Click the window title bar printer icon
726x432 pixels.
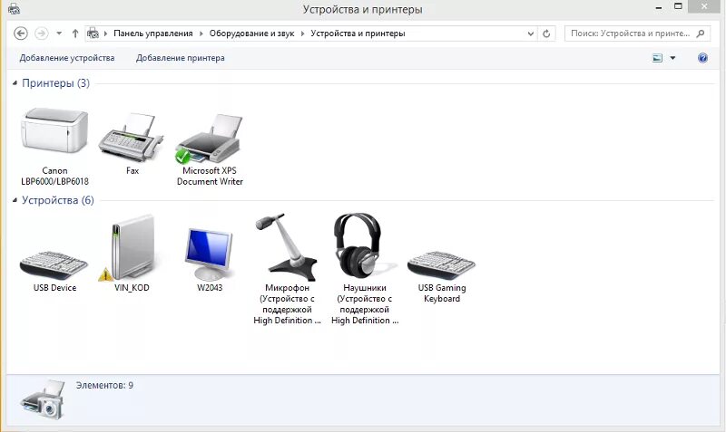click(14, 8)
